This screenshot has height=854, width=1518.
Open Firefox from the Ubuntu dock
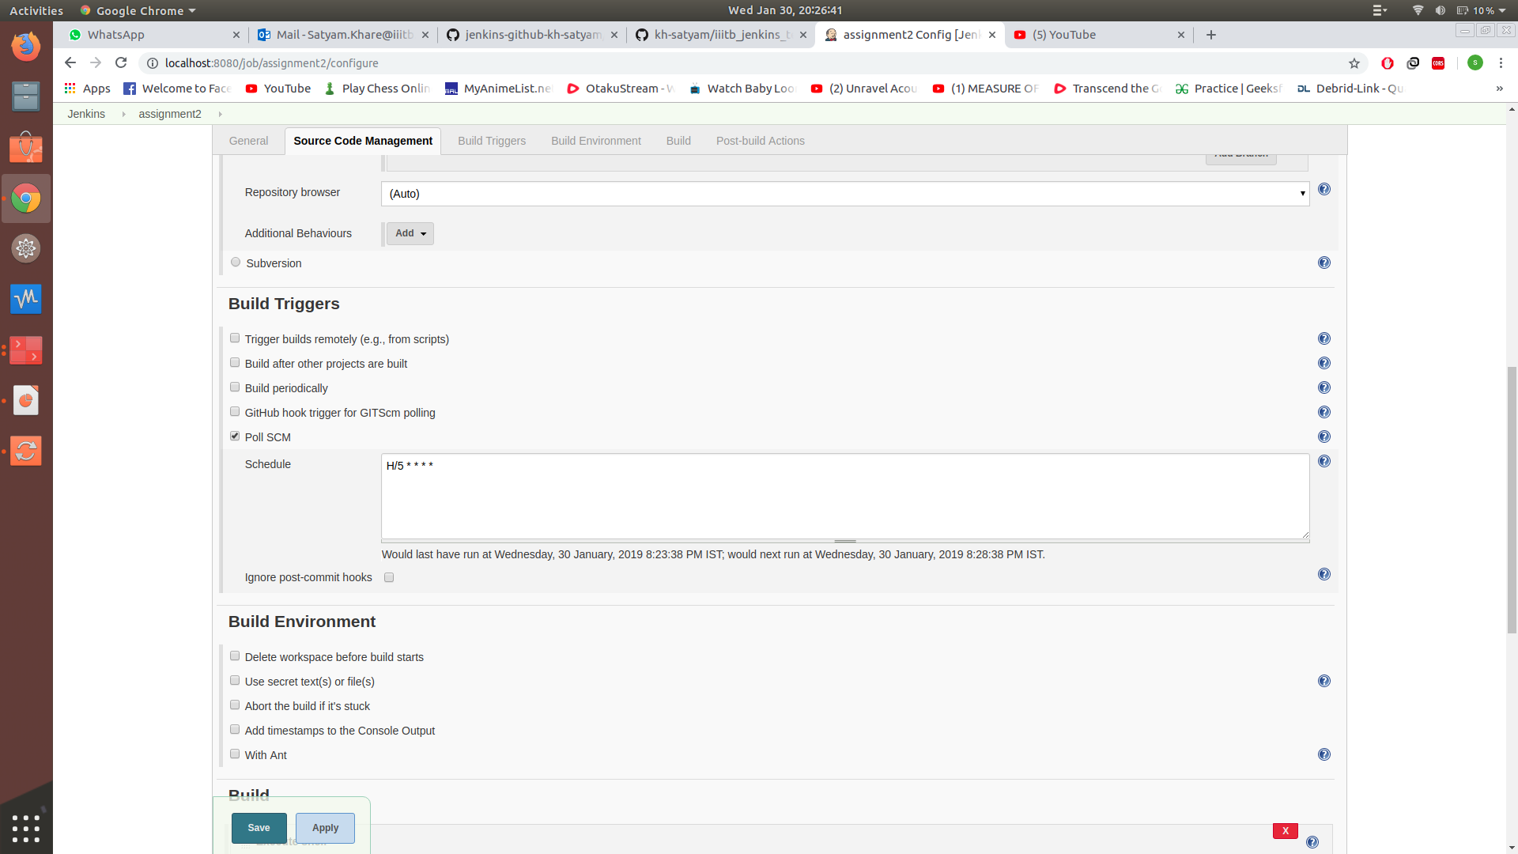point(26,47)
